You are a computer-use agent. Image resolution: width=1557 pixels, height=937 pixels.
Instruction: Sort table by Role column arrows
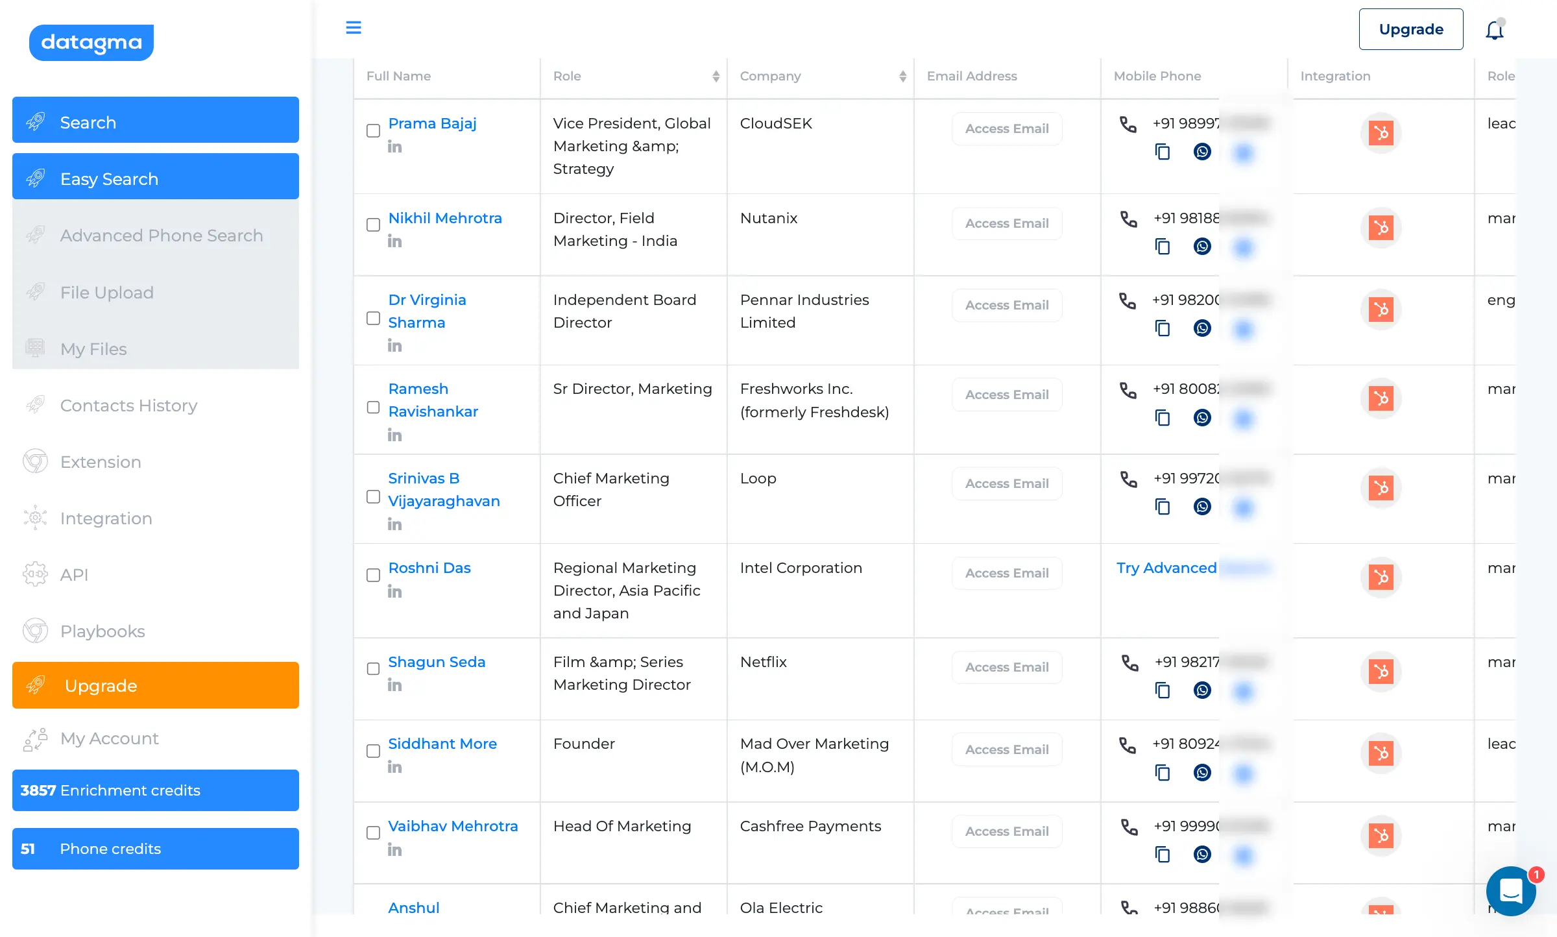click(716, 77)
